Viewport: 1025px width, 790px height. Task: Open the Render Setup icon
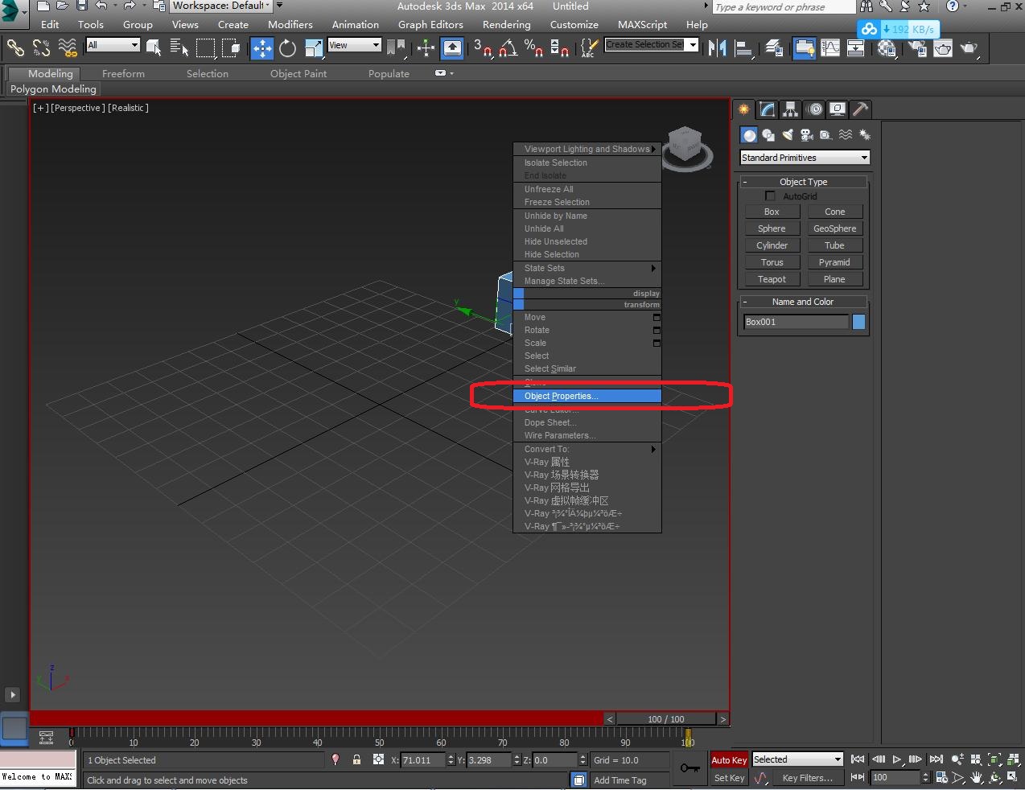click(x=916, y=50)
